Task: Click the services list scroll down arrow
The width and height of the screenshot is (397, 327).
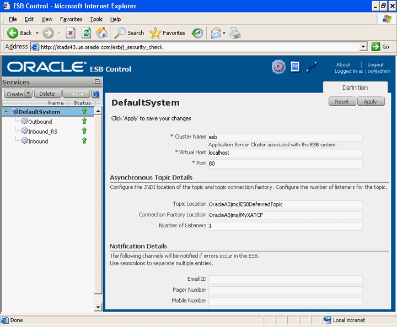Action: pyautogui.click(x=98, y=307)
